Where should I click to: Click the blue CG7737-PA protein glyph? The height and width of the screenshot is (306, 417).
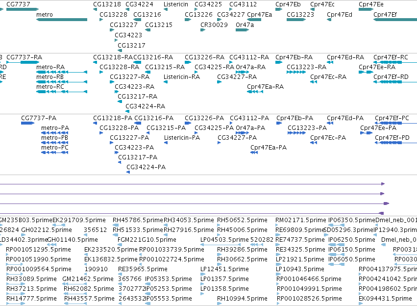[x=27, y=123]
